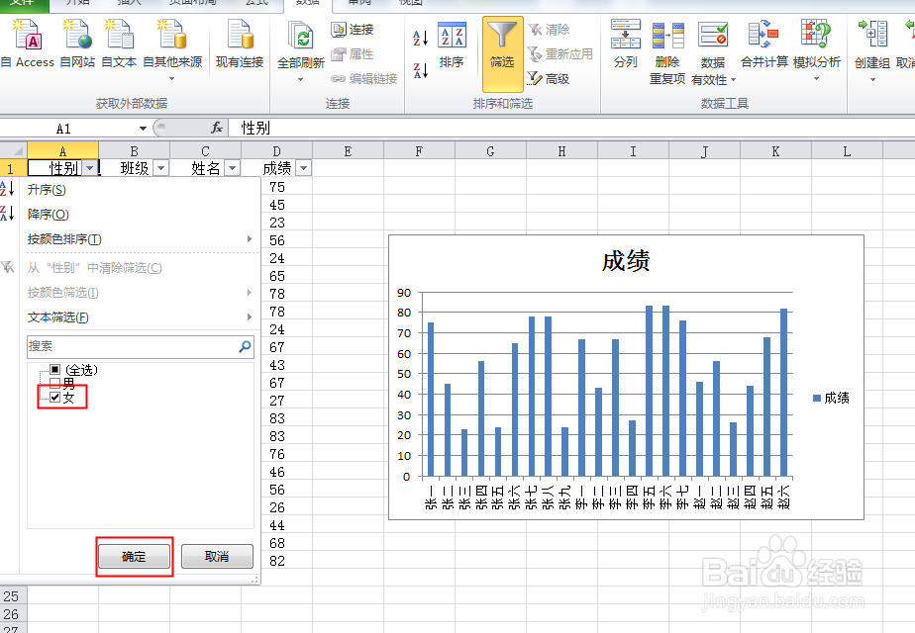Click the chart legend entry 成绩
Screen dimensions: 915x633
pos(831,399)
